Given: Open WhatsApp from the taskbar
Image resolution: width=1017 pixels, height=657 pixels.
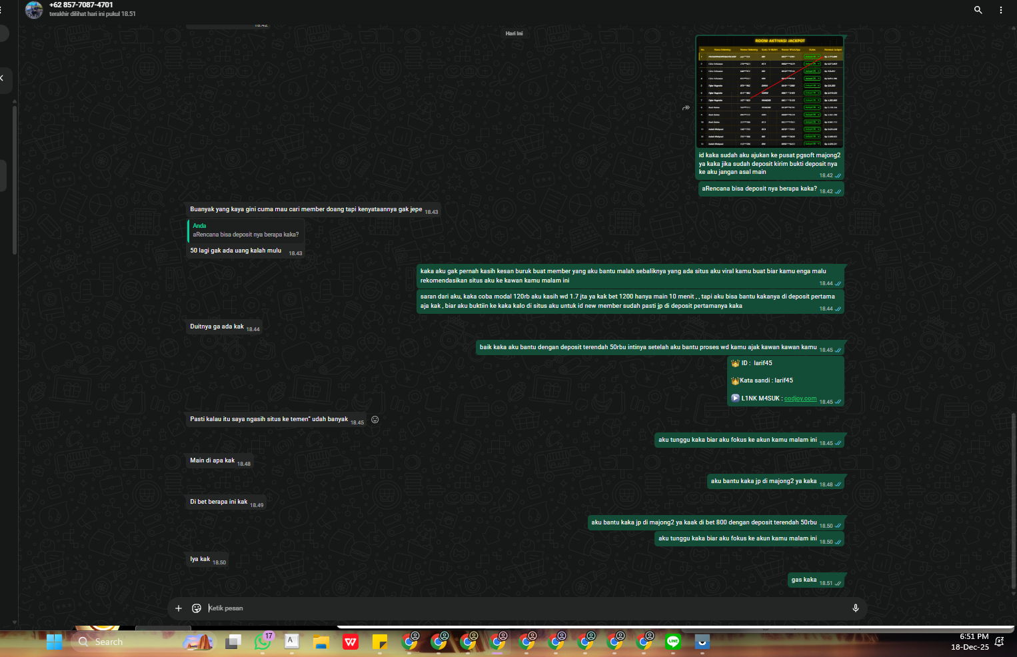Looking at the screenshot, I should [263, 642].
